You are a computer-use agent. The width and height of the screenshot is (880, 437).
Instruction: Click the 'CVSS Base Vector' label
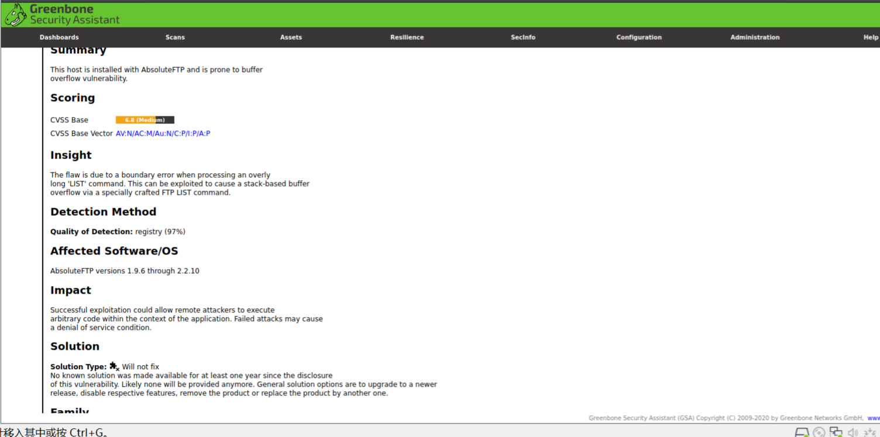pyautogui.click(x=81, y=133)
